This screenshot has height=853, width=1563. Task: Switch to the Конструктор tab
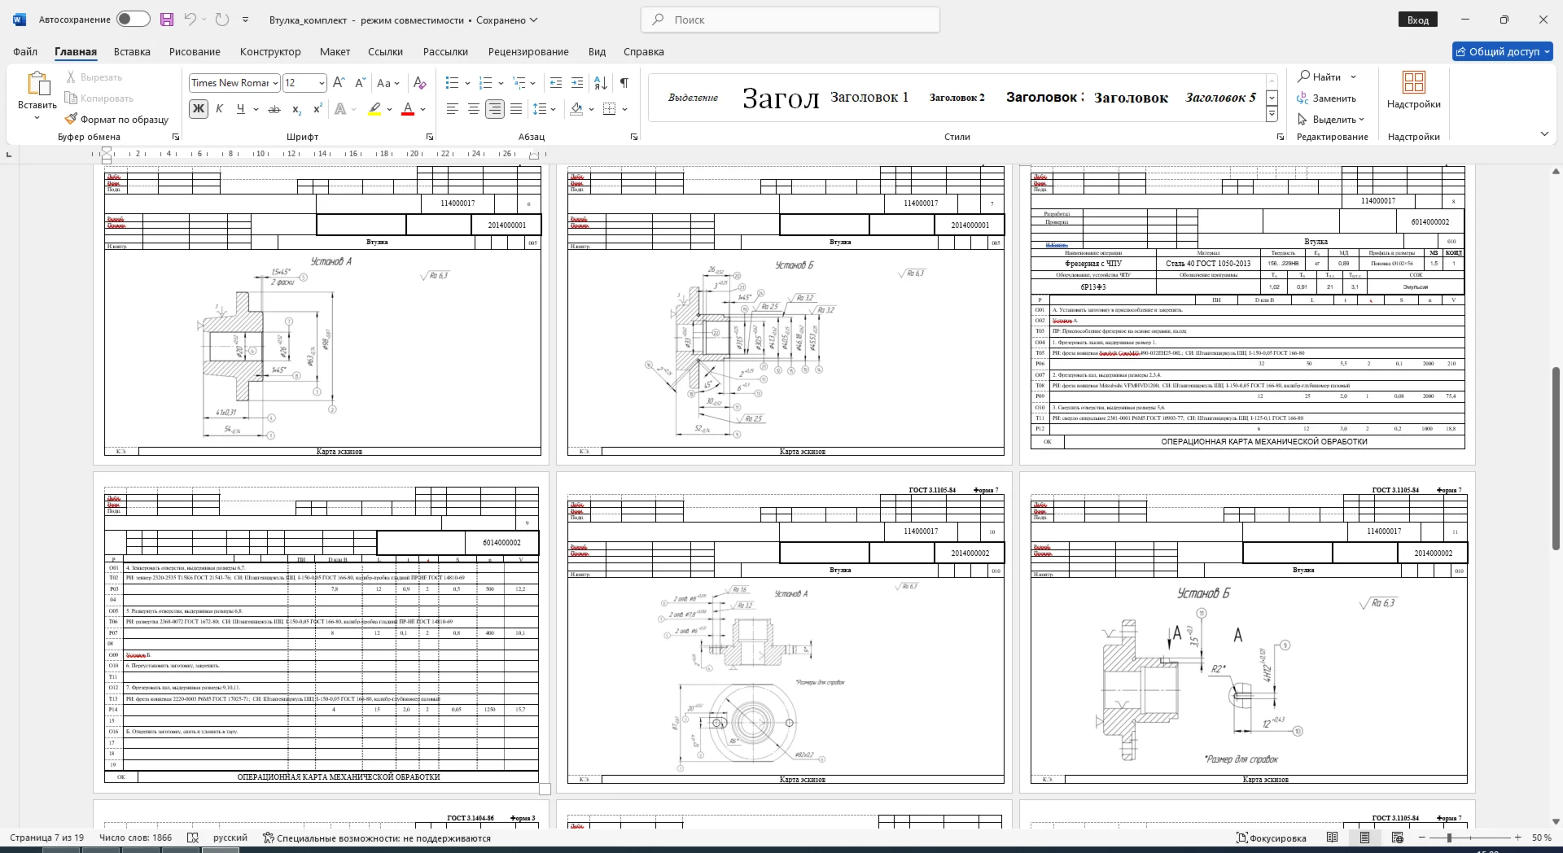point(270,51)
